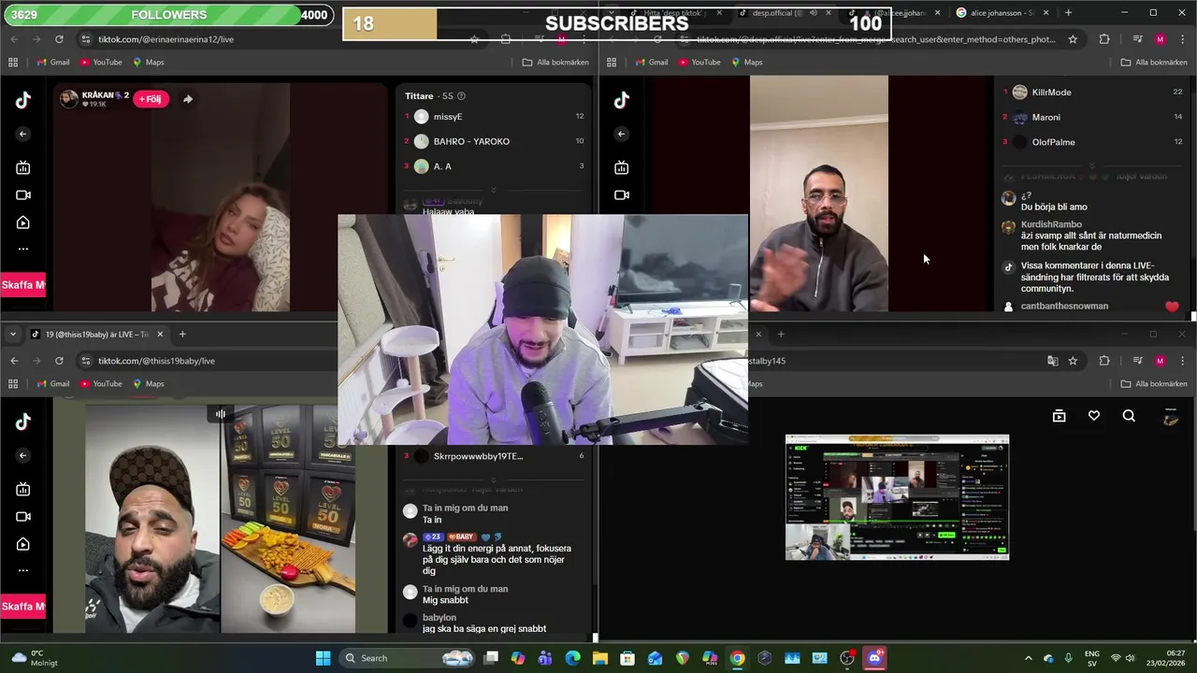Open YouTube bookmark in erinaerinaerina12 window
Screen dimensions: 1197x673
(x=101, y=63)
